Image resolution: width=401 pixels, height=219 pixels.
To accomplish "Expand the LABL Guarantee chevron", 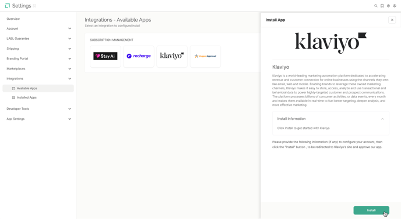I will pos(69,39).
